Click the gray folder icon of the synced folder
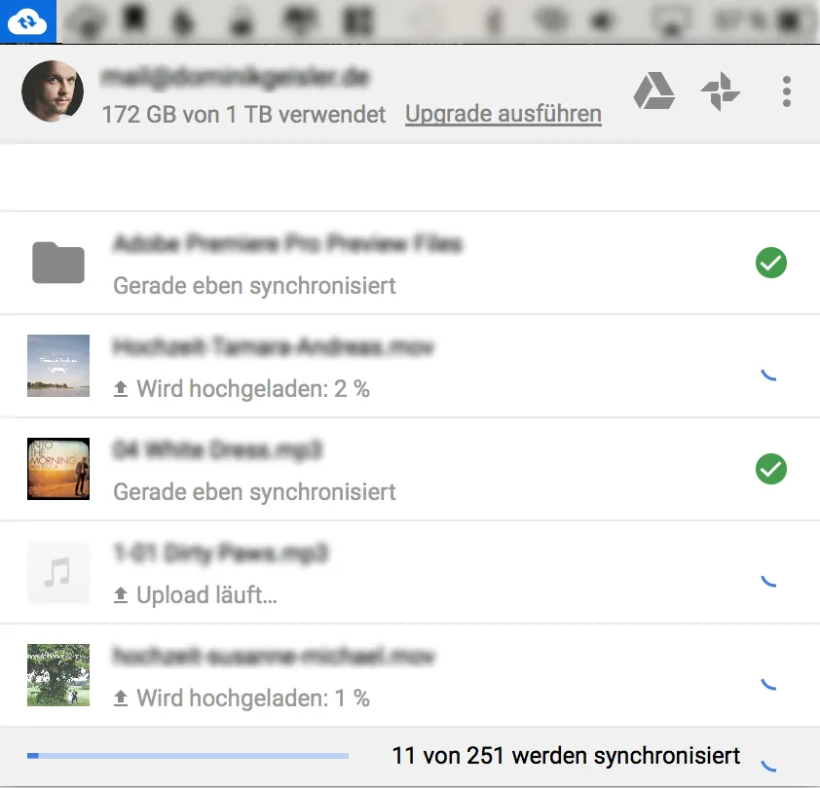 point(58,263)
